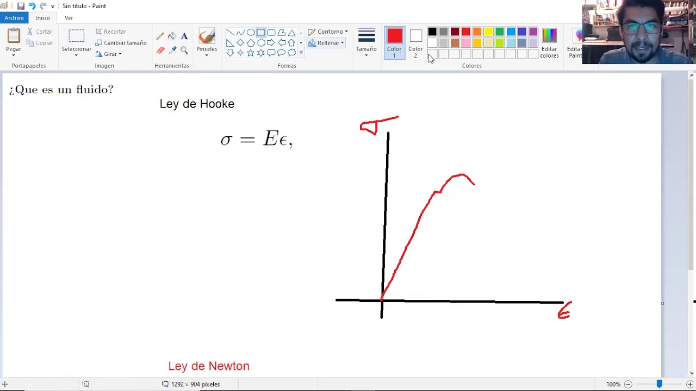Choose the Diamond shape
696x391 pixels.
tap(240, 43)
